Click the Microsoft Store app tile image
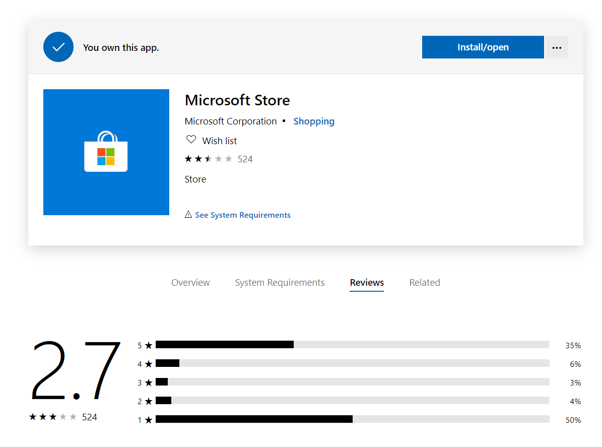602x447 pixels. coord(106,152)
